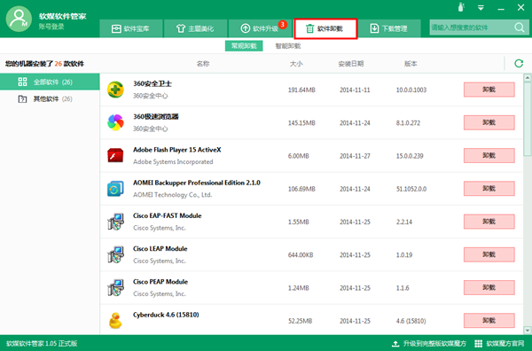Select the Cisco LEAP Module name
Screen dimensions: 532x351
click(160, 248)
